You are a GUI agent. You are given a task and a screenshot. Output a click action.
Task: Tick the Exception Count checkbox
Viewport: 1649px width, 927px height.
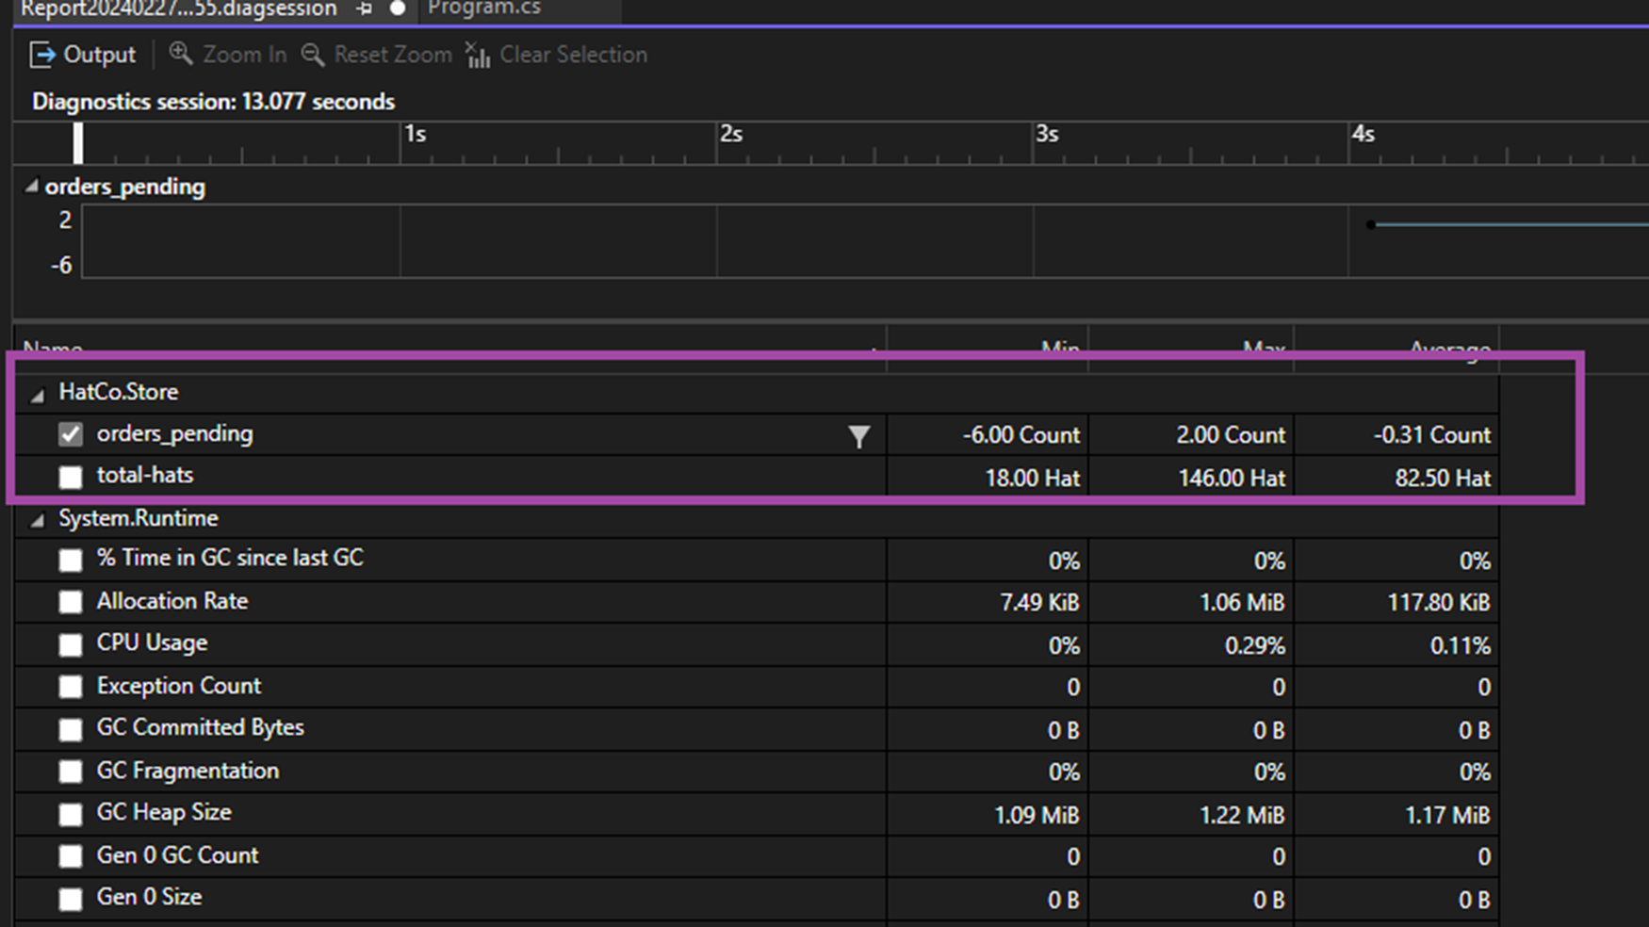71,687
